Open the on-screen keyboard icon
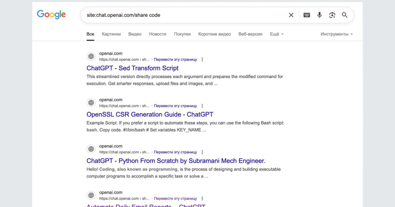Viewport: 395px width, 207px height. pyautogui.click(x=307, y=15)
